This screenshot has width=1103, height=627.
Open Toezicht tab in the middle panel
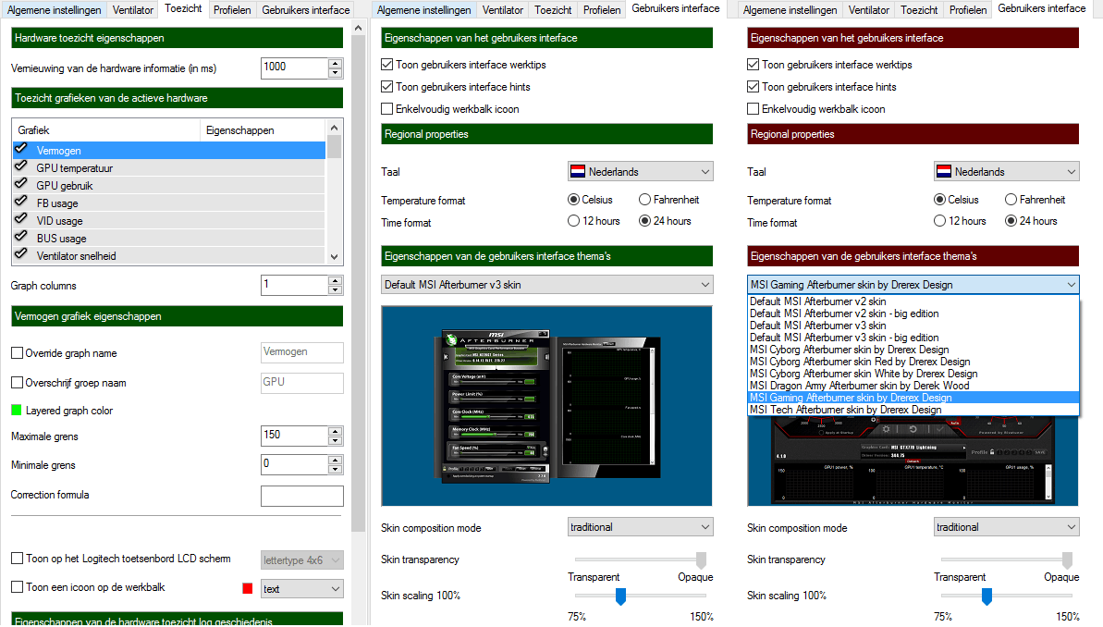click(553, 10)
